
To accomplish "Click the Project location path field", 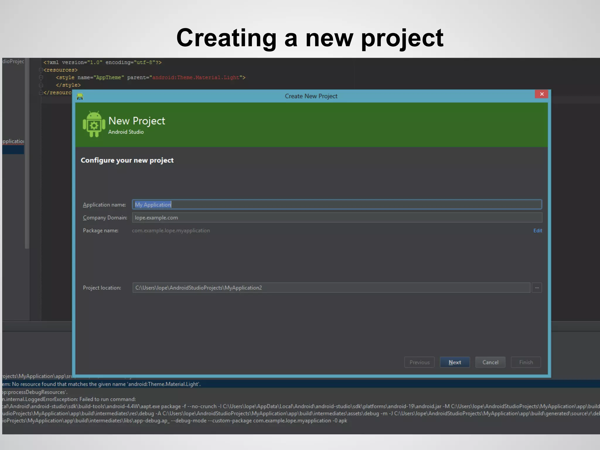I will point(331,288).
